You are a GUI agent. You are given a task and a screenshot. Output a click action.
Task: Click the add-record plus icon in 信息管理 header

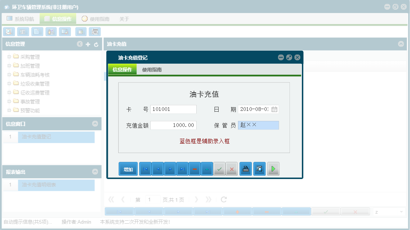(x=88, y=44)
